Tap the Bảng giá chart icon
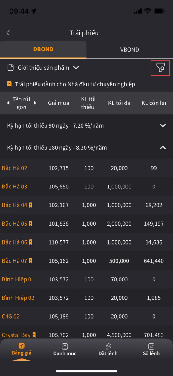The width and height of the screenshot is (173, 376). pos(22,346)
